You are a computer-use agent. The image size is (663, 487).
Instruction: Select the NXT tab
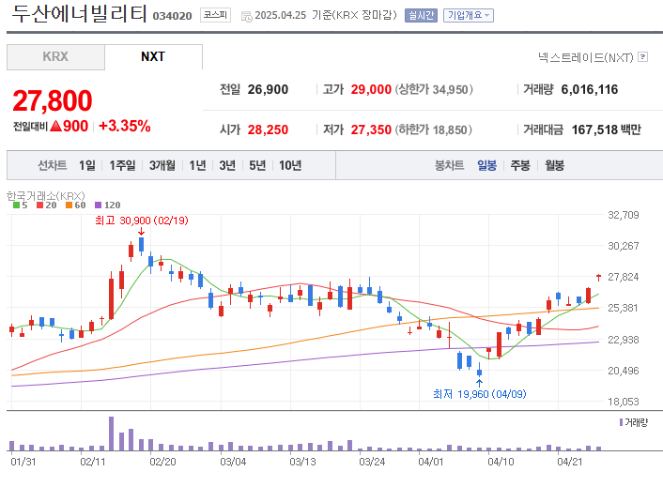tap(153, 56)
